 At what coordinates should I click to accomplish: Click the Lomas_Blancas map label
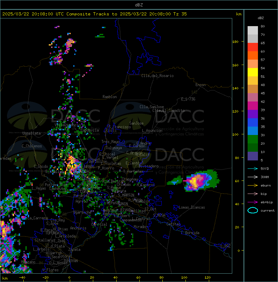tap(192, 207)
